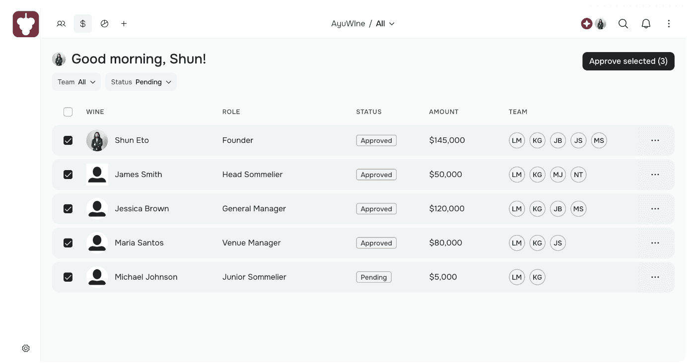The width and height of the screenshot is (687, 363).
Task: Open settings gear in the sidebar
Action: (x=26, y=349)
